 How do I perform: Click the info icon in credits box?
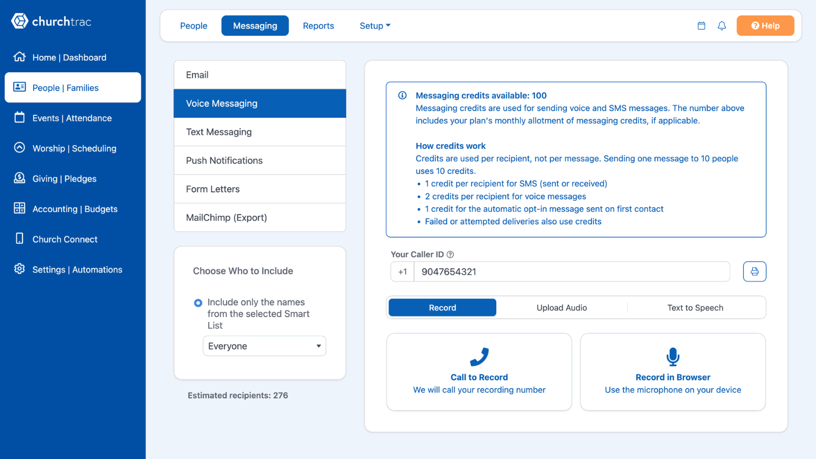pyautogui.click(x=402, y=95)
